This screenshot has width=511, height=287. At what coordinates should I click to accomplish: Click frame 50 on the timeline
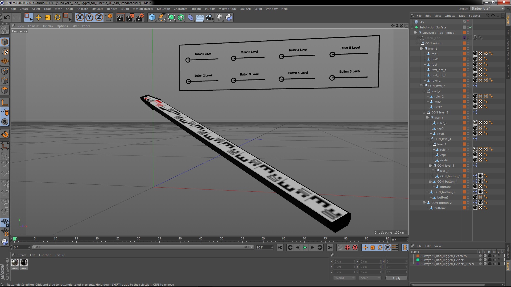click(x=221, y=239)
